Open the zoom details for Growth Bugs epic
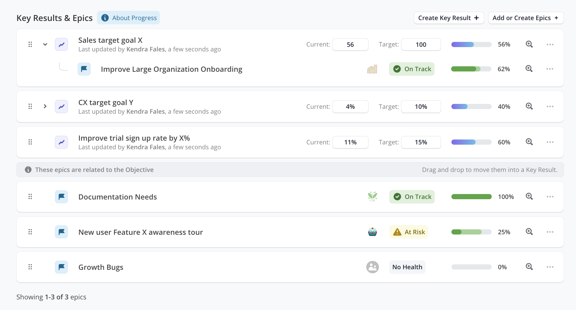576x310 pixels. (529, 267)
